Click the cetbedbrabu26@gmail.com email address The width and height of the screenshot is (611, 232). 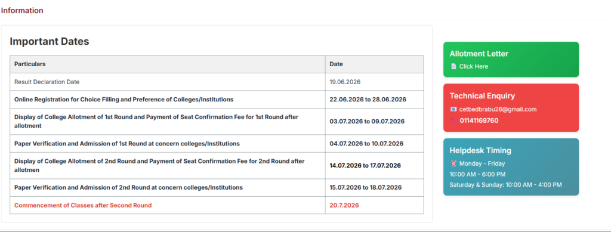(x=498, y=109)
